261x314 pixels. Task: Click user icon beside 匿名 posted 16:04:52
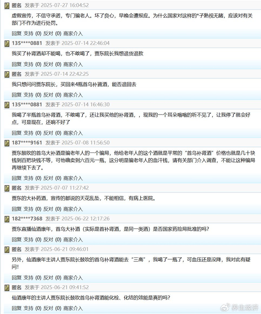pos(7,6)
